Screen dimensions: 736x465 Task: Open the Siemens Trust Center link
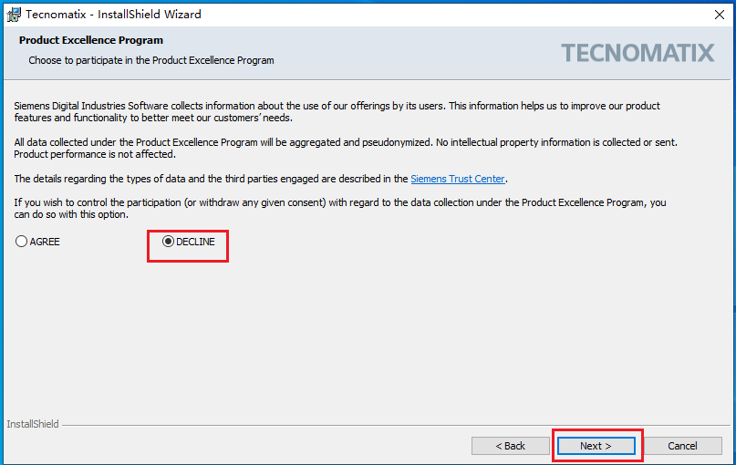point(457,179)
